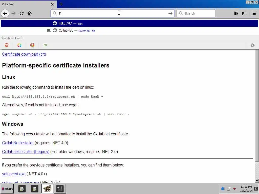Image resolution: width=259 pixels, height=194 pixels.
Task: Download the Certificate (crt) link
Action: coord(24,54)
